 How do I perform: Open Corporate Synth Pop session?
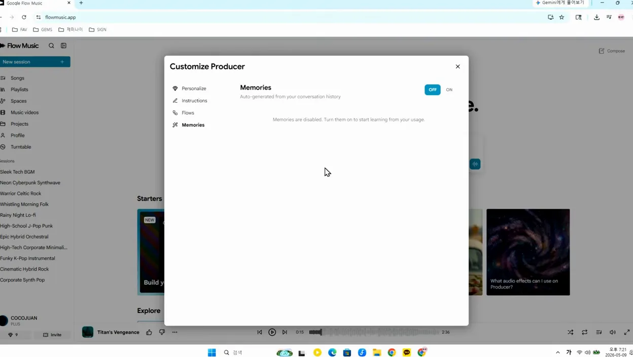22,280
